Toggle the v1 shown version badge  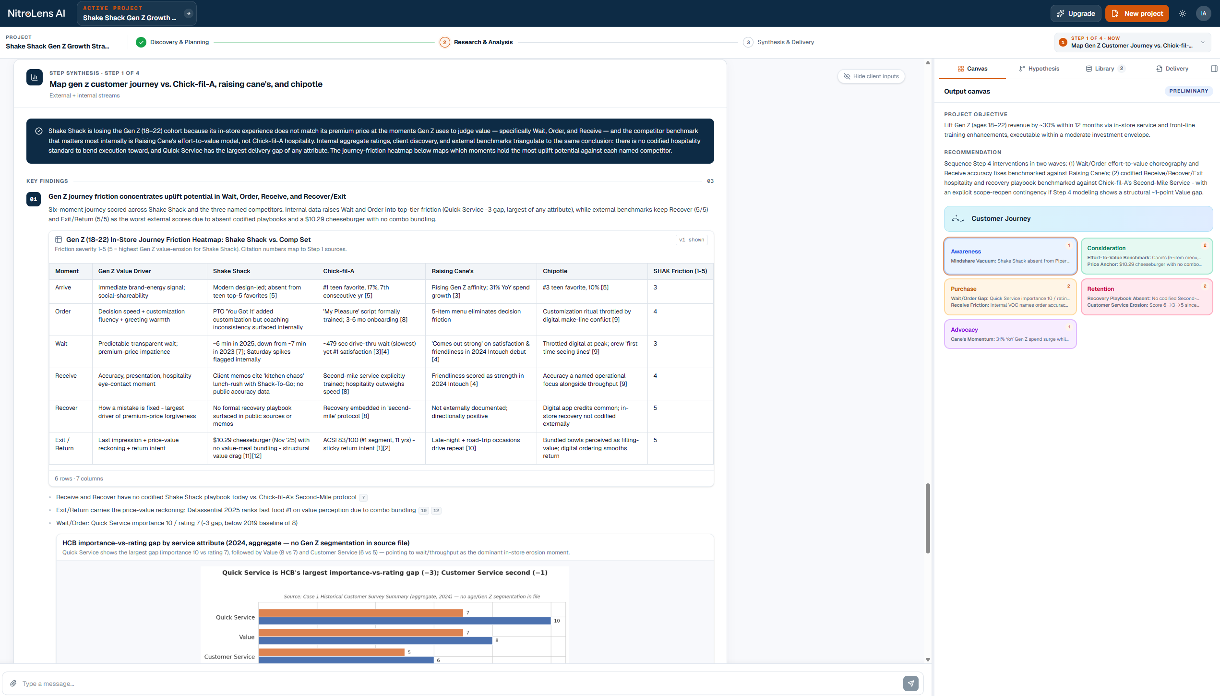[692, 240]
